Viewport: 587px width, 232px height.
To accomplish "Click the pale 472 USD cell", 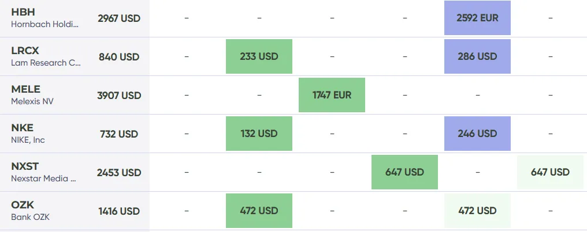I will (477, 211).
